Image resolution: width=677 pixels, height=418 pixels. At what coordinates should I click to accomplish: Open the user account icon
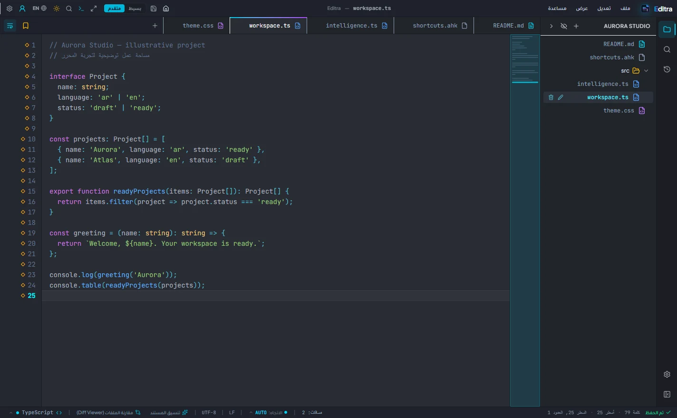pos(22,9)
